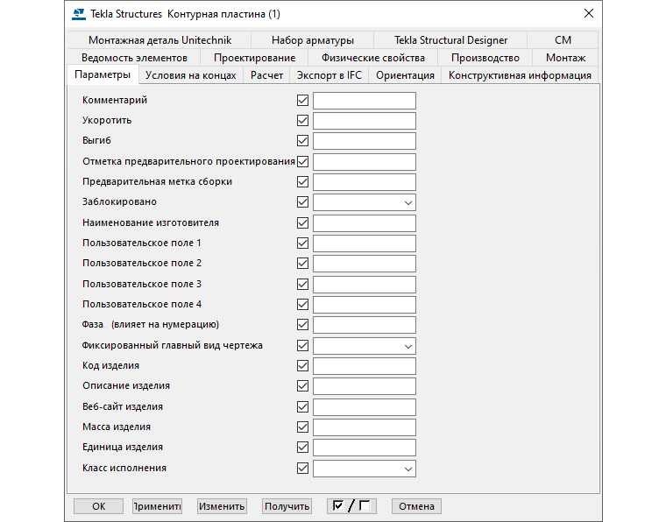Toggle Пользовательское поле 3 checkbox
Viewport: 666px width, 522px height.
(x=303, y=285)
